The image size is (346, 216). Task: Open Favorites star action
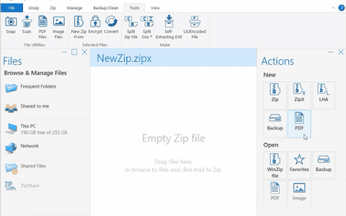coord(299,165)
